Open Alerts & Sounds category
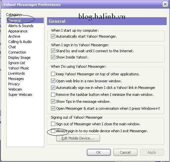170x162 pixels. coord(21,26)
